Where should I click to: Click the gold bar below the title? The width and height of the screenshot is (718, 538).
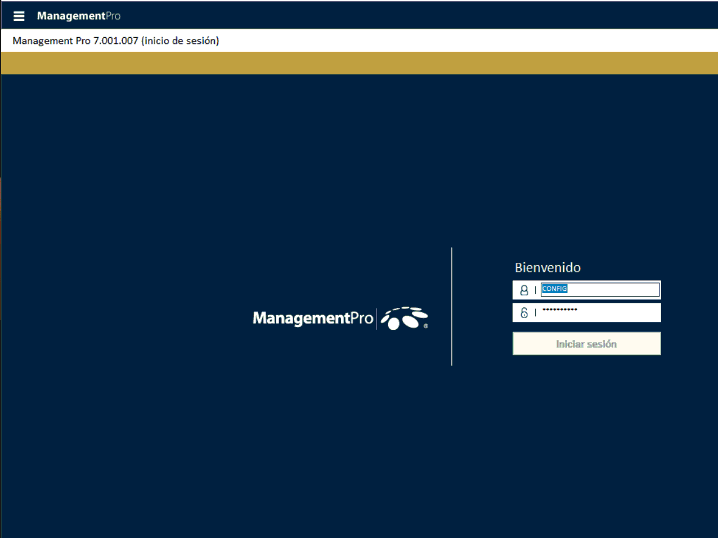[359, 63]
